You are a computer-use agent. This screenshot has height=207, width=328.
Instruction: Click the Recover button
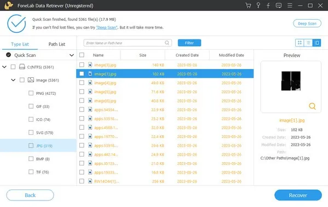(x=298, y=195)
